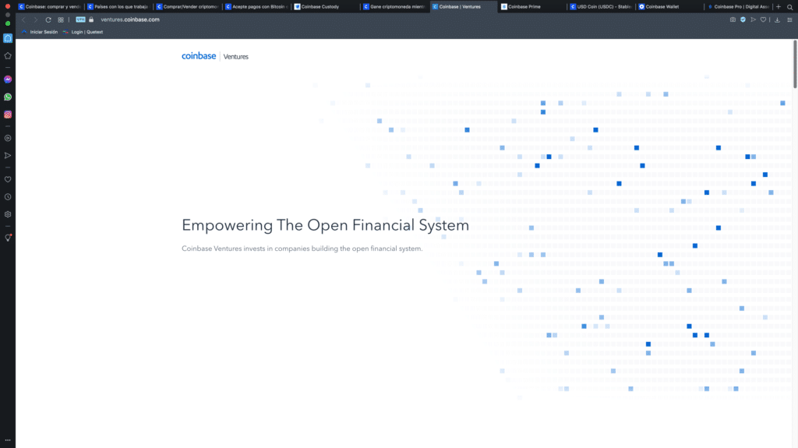Select the Coinbase | Ventures tab

point(464,6)
